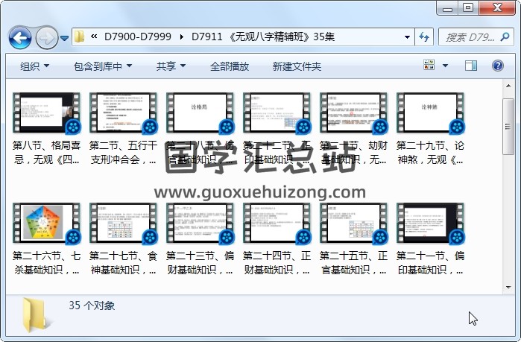Select the D7900-D7999 breadcrumb
521x342 pixels.
[139, 37]
